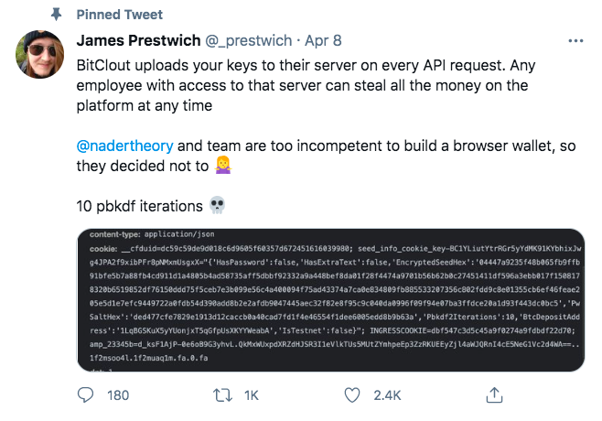Open the three-dot more options menu
Viewport: 602px width, 421px height.
click(x=575, y=40)
